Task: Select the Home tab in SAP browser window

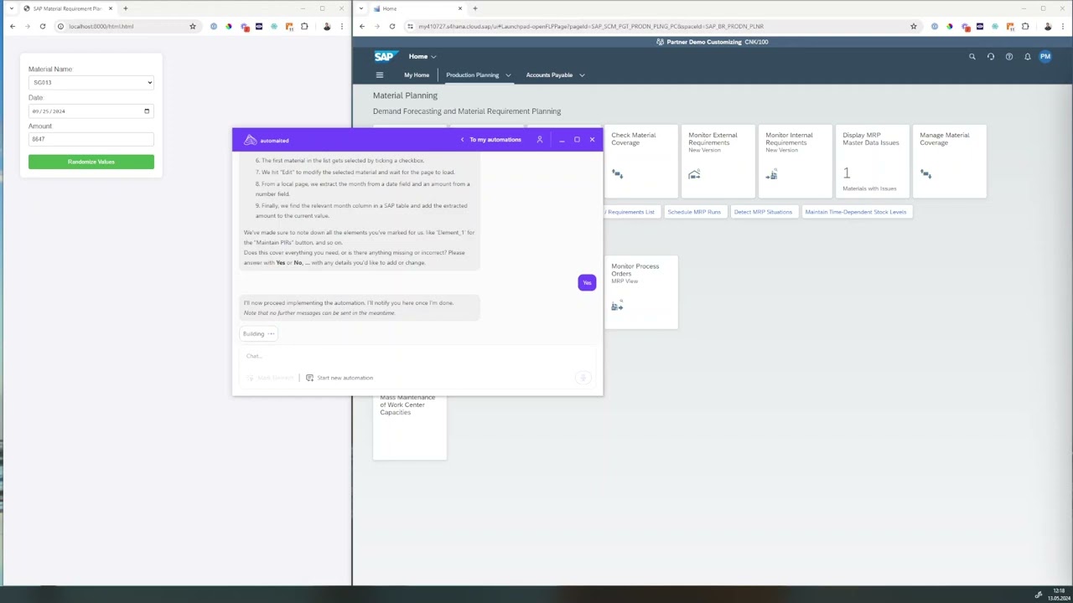Action: [x=417, y=8]
